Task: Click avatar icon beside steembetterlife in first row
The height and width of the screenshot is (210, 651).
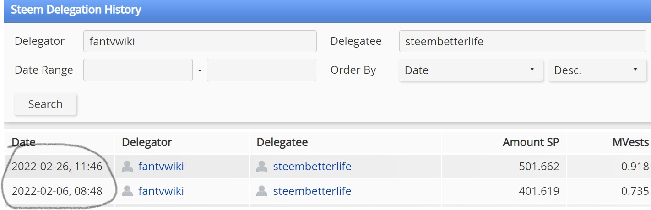Action: [262, 166]
